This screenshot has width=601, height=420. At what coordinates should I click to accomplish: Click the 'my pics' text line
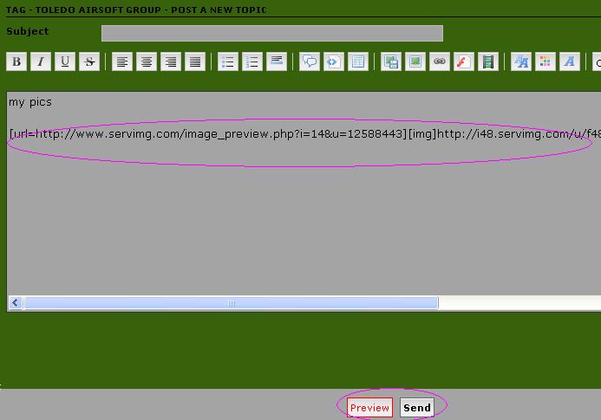point(30,102)
